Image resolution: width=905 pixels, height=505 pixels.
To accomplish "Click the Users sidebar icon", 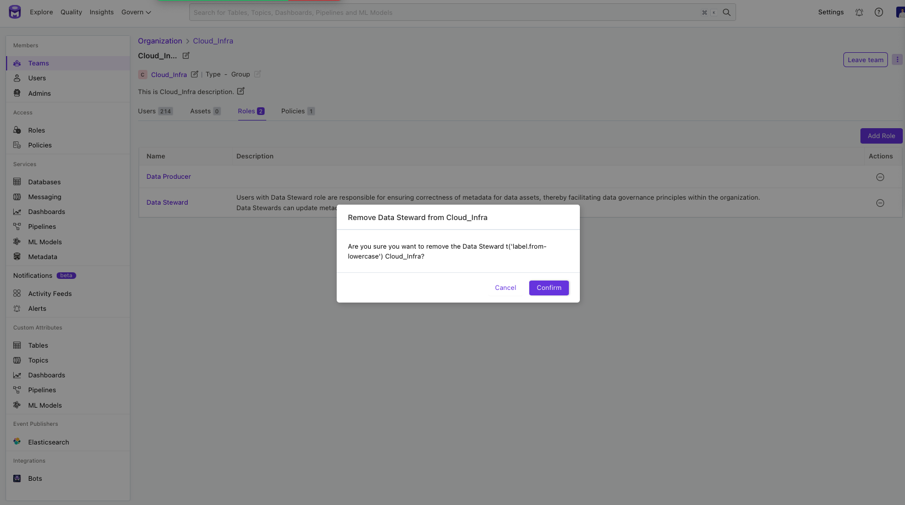I will [17, 78].
